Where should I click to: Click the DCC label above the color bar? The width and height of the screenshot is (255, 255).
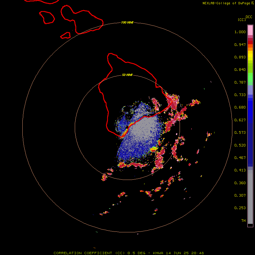249,17
